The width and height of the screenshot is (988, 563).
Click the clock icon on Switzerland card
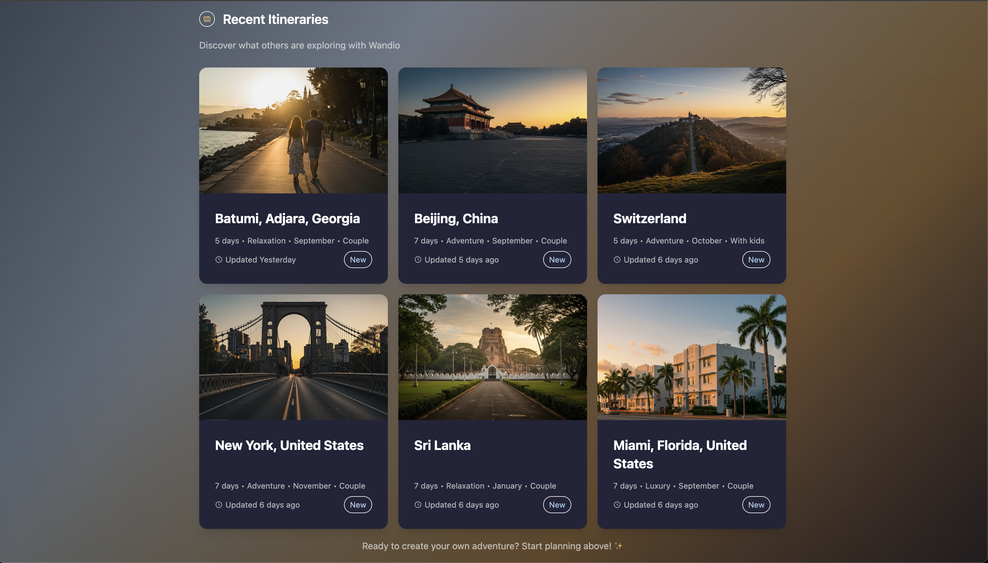click(617, 260)
